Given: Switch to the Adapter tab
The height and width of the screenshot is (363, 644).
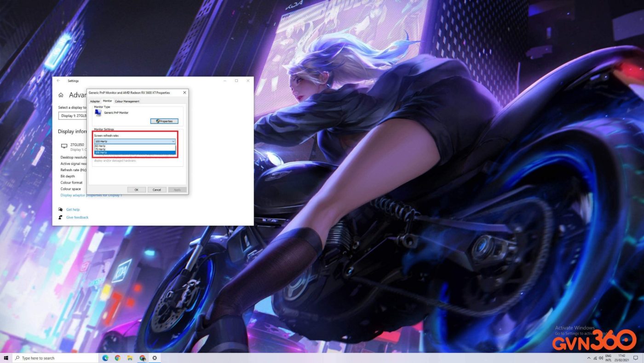Looking at the screenshot, I should tap(95, 101).
